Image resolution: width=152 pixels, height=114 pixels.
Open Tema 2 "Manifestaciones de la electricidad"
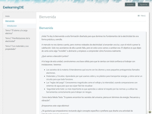click(x=17, y=40)
